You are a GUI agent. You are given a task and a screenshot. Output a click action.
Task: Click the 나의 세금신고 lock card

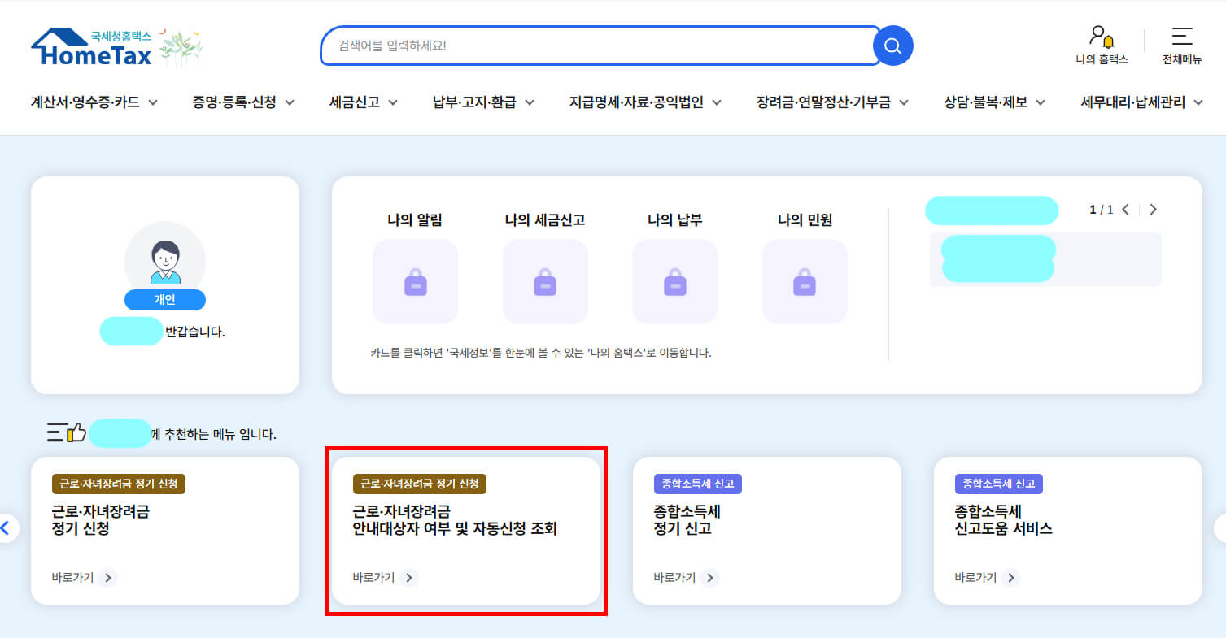pos(545,280)
